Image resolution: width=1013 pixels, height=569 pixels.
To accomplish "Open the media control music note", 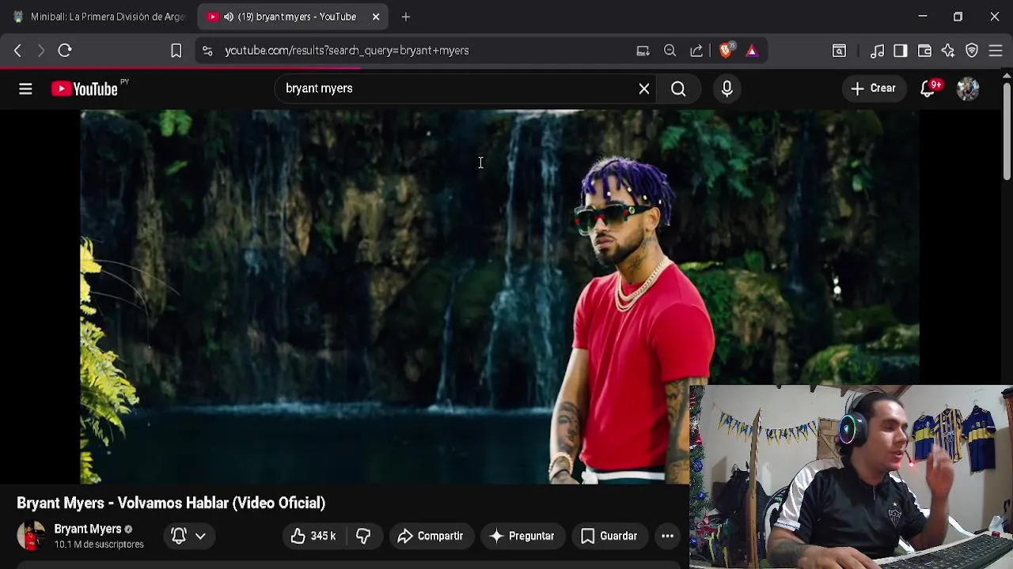I will 877,51.
